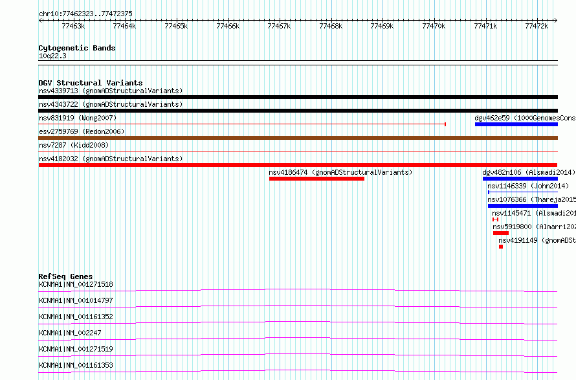Select the black nsv4343722 variant bar

tap(298, 111)
